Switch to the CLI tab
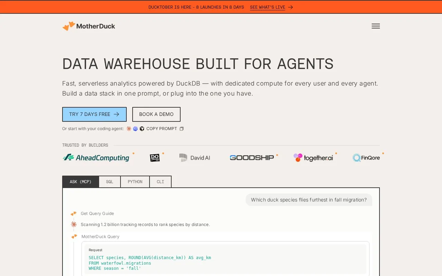The width and height of the screenshot is (442, 276). tap(161, 182)
